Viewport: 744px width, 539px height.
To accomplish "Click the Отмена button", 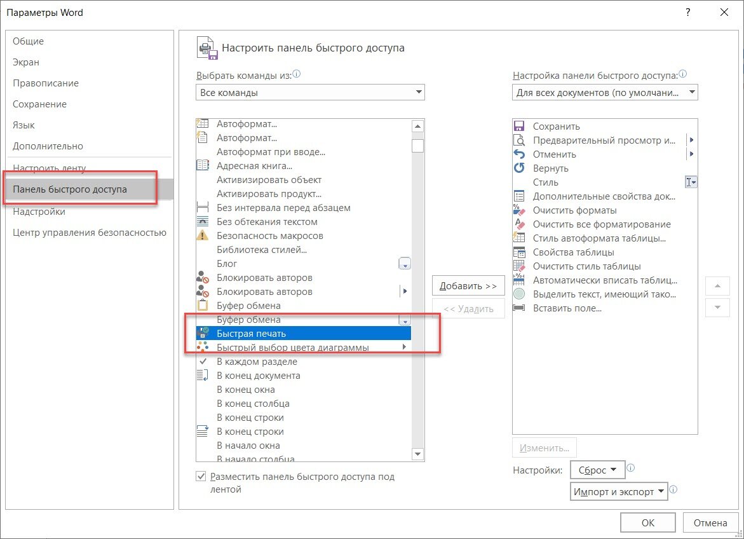I will (x=710, y=522).
